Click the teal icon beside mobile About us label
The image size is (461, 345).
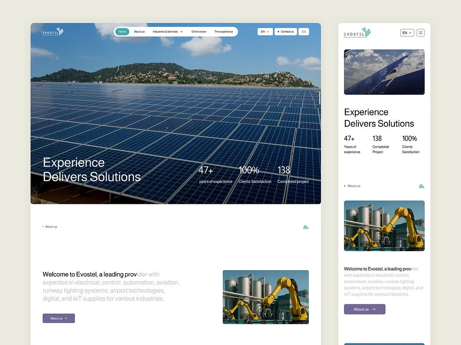click(x=421, y=186)
